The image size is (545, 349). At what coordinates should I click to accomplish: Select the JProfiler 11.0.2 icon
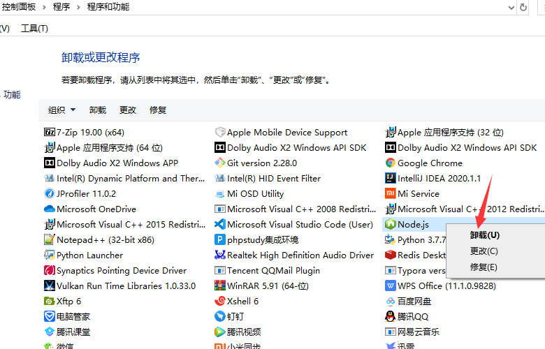pyautogui.click(x=50, y=193)
